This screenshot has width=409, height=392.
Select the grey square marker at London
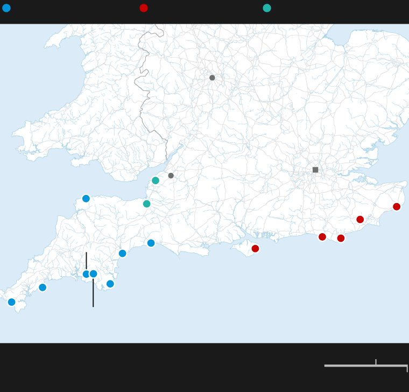pos(315,170)
